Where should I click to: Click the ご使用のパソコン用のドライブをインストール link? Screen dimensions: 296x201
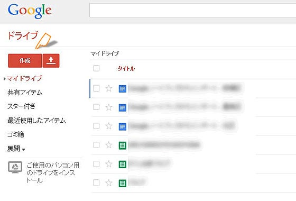53,172
